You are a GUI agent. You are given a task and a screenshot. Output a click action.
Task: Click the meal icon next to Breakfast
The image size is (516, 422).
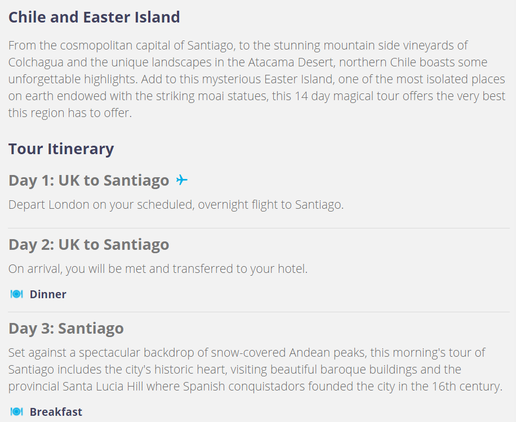pos(16,411)
